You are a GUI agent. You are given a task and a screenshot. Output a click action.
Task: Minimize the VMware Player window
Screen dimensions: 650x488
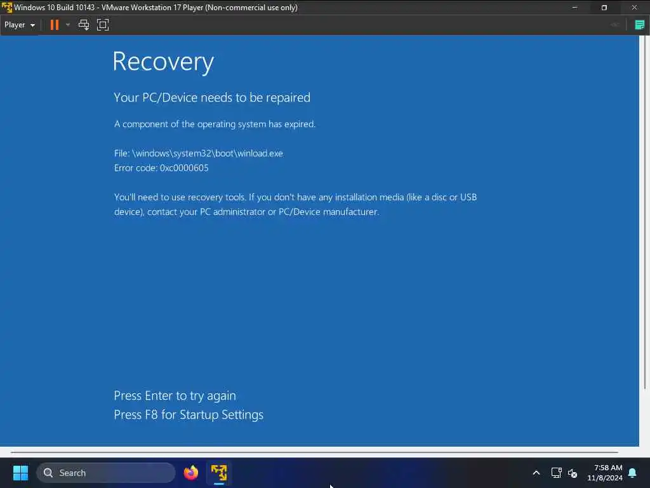point(574,8)
